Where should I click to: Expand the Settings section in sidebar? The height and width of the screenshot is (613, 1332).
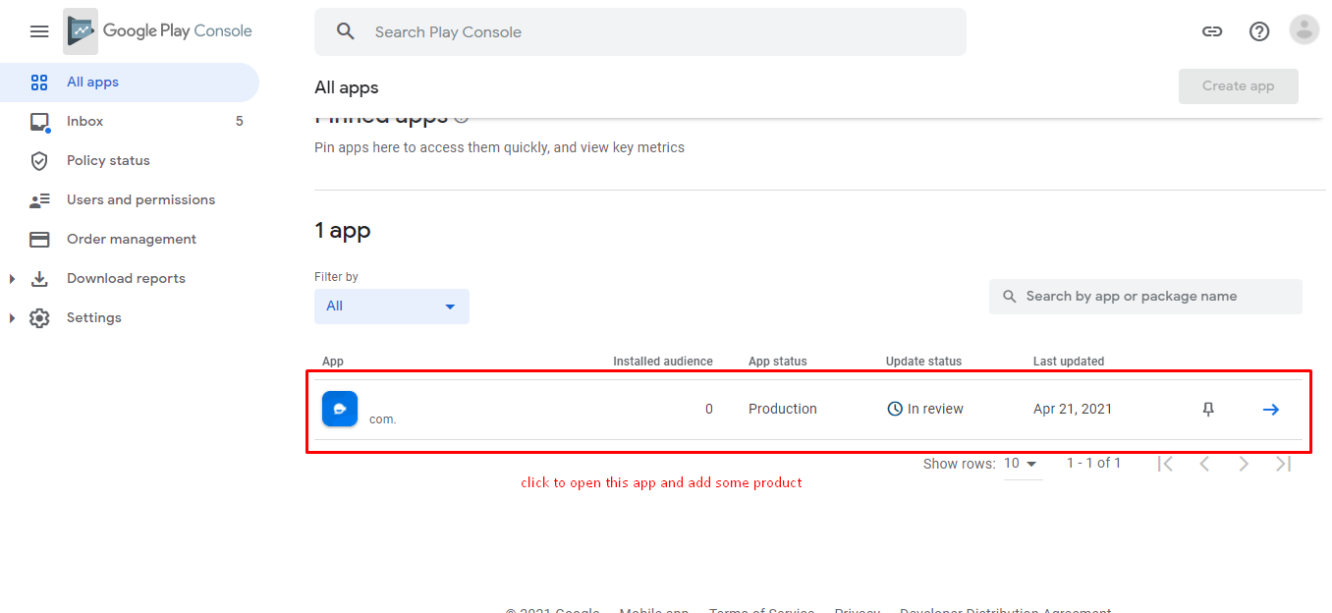[12, 318]
